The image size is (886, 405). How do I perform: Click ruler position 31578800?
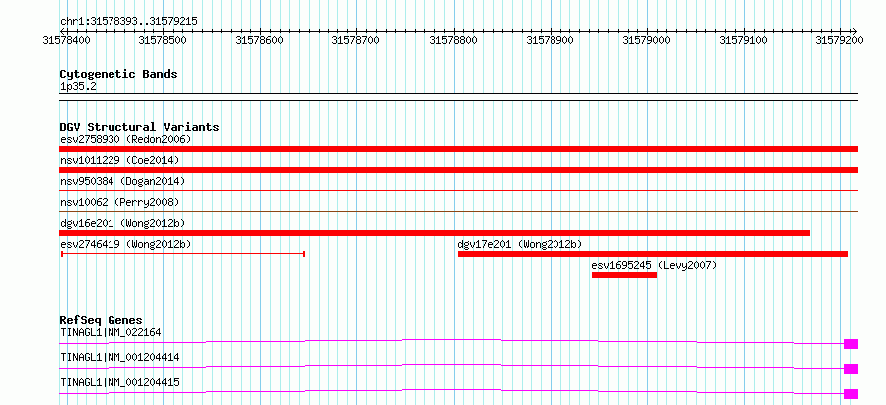click(453, 40)
